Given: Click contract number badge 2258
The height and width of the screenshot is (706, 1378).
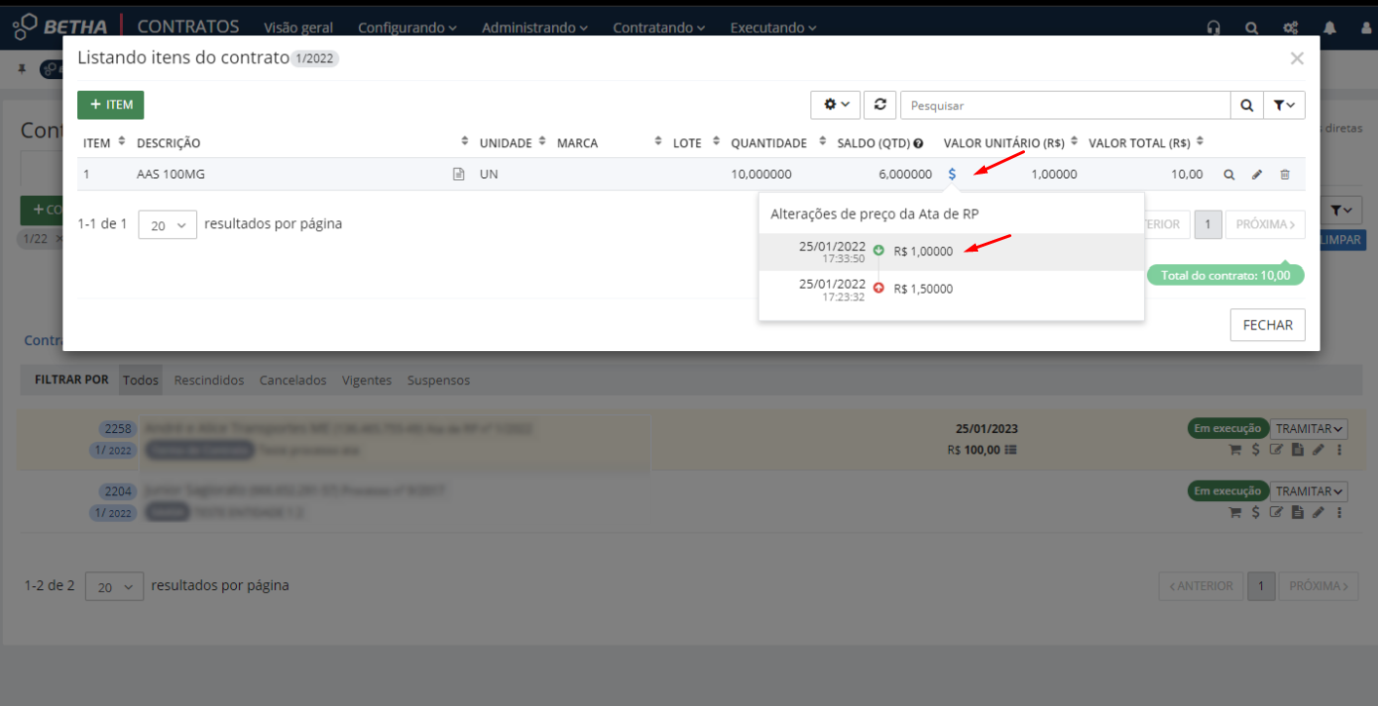Looking at the screenshot, I should (117, 429).
